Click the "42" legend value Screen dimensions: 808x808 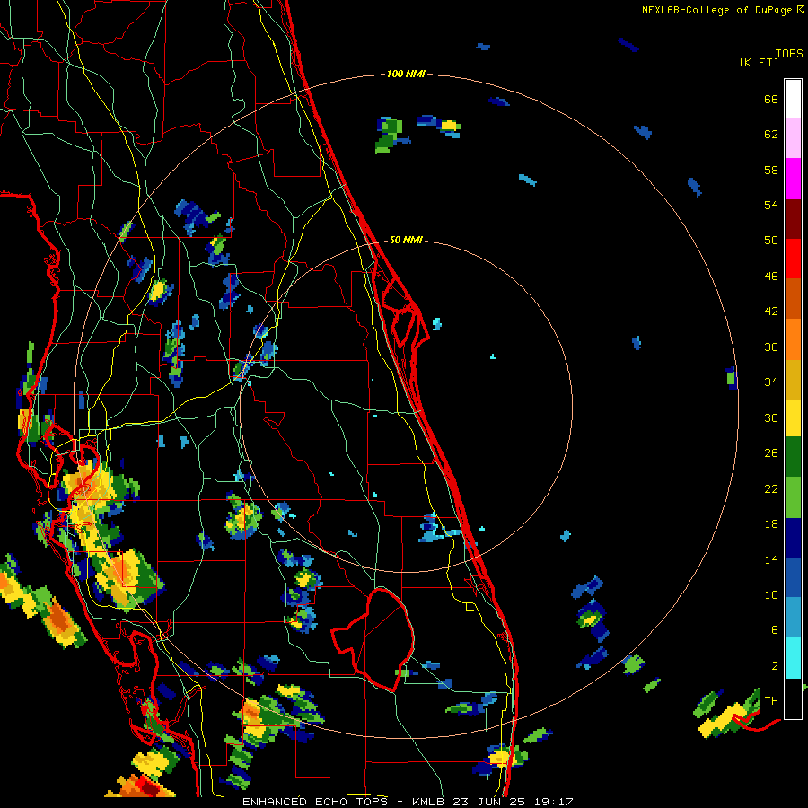click(771, 312)
